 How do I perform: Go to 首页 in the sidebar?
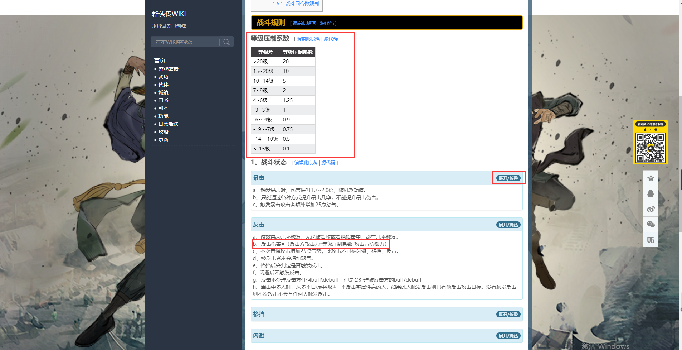click(x=160, y=61)
